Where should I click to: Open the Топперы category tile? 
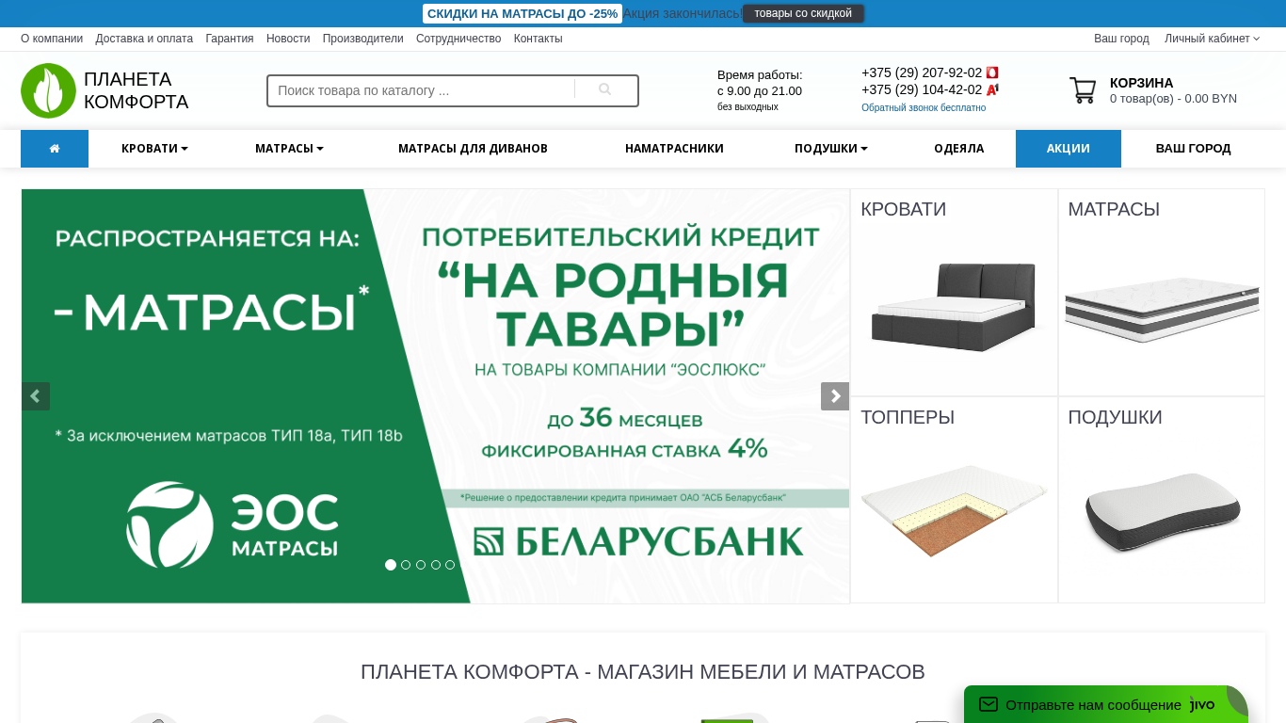tap(954, 500)
